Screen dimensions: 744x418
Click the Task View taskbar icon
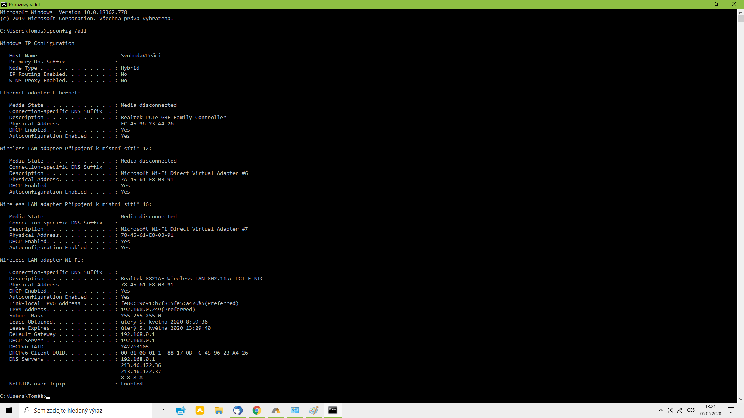(x=161, y=410)
